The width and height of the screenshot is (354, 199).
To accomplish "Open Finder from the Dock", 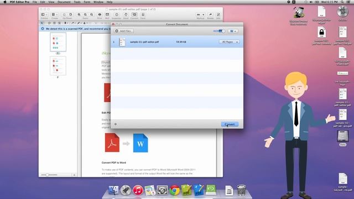I will tap(113, 190).
